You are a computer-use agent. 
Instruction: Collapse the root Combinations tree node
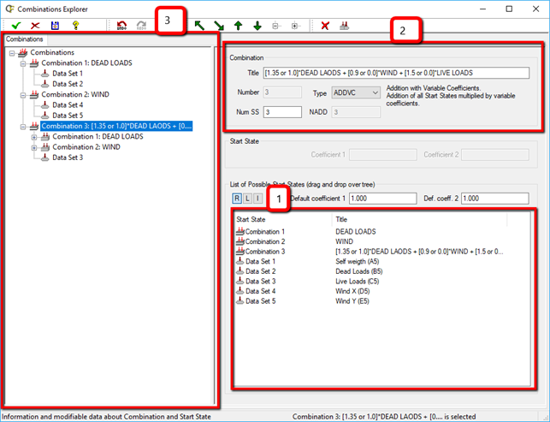[12, 53]
